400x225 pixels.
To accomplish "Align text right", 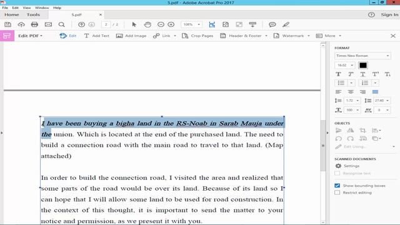I will (362, 92).
